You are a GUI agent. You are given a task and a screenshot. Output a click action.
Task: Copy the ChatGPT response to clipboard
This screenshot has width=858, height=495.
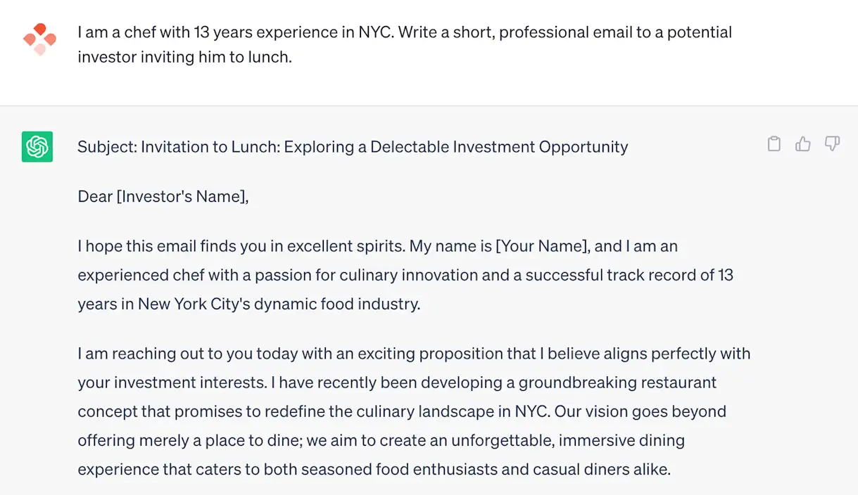coord(774,144)
